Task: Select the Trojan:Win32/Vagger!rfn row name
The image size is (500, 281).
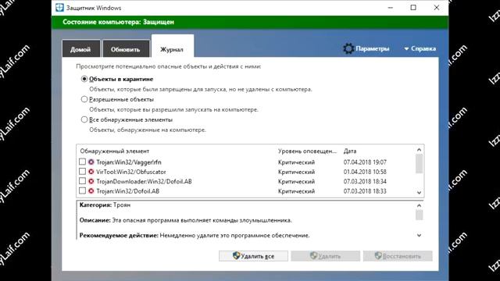Action: (x=129, y=162)
